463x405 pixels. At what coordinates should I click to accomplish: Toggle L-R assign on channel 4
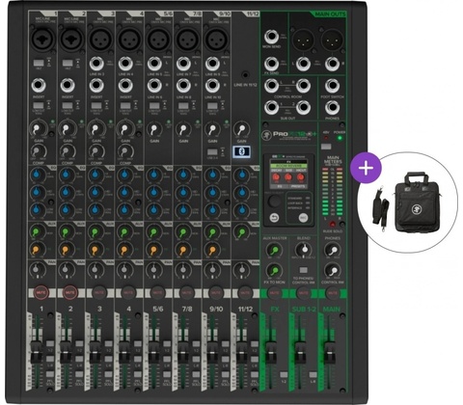137,359
